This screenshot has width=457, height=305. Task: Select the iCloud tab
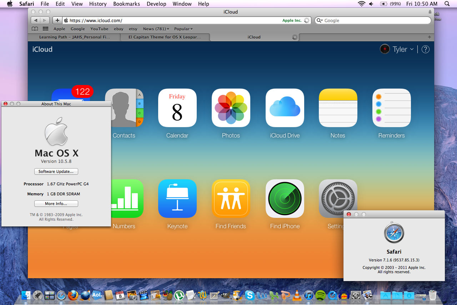point(254,37)
